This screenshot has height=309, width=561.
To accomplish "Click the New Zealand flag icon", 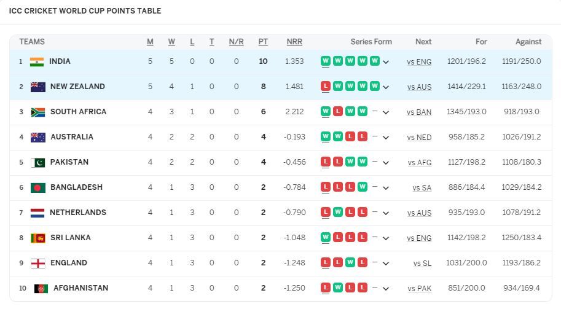I will point(38,87).
